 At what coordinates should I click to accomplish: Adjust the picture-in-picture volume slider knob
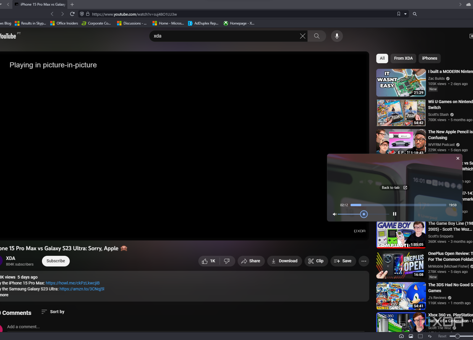tap(364, 214)
